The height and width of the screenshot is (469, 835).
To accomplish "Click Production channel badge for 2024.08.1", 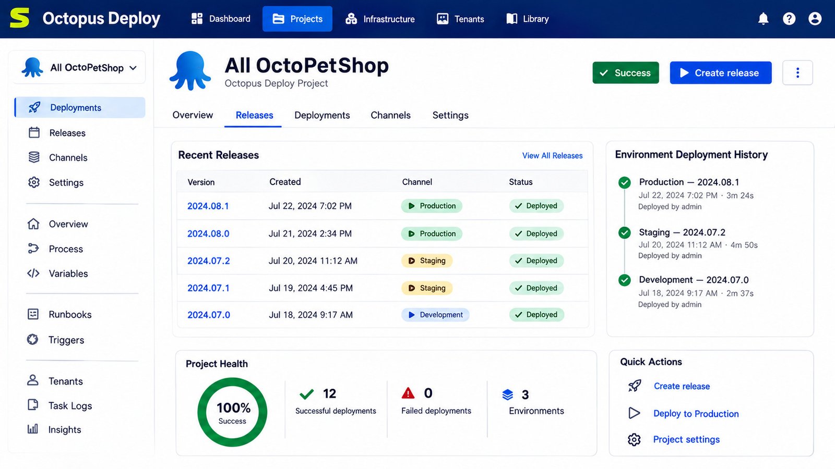I will pyautogui.click(x=432, y=206).
